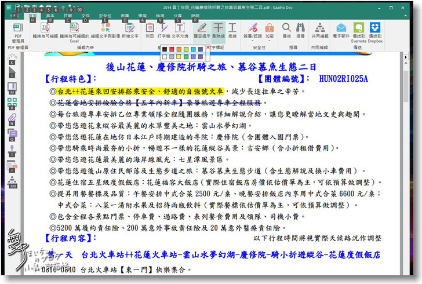Click the document title 後山花蓮、慶修院折騎之旅
The height and width of the screenshot is (284, 422).
(x=211, y=67)
